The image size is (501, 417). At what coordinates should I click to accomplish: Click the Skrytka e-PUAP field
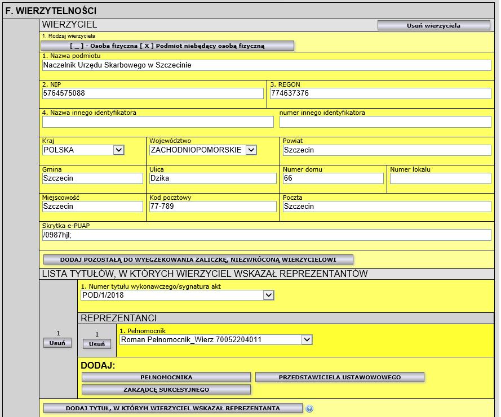pyautogui.click(x=267, y=235)
